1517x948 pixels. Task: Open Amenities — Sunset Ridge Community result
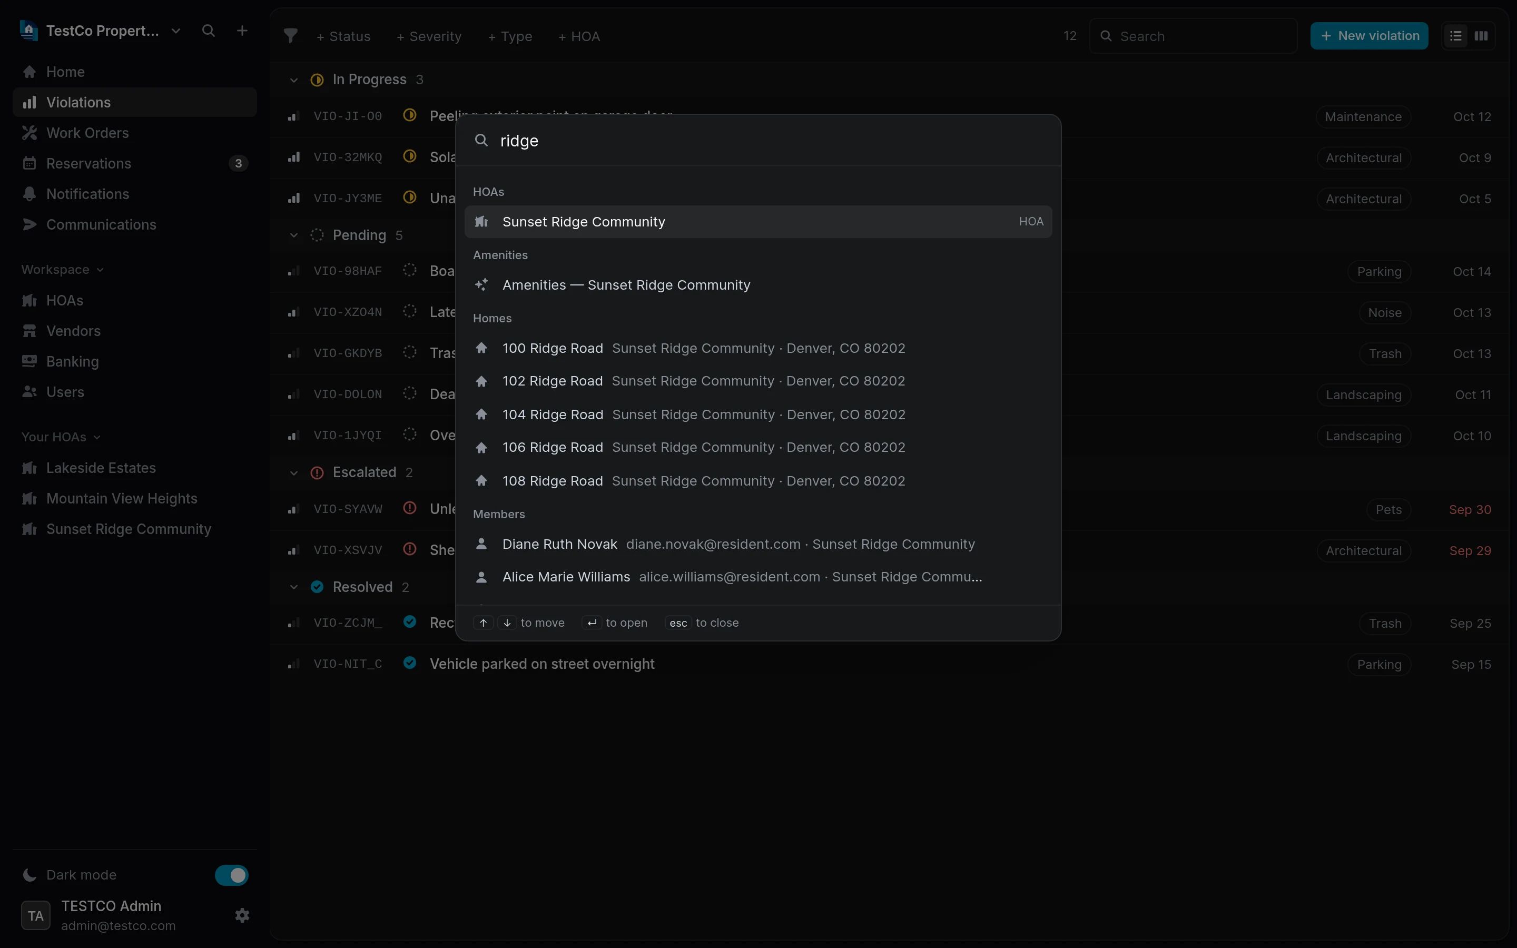tap(758, 284)
